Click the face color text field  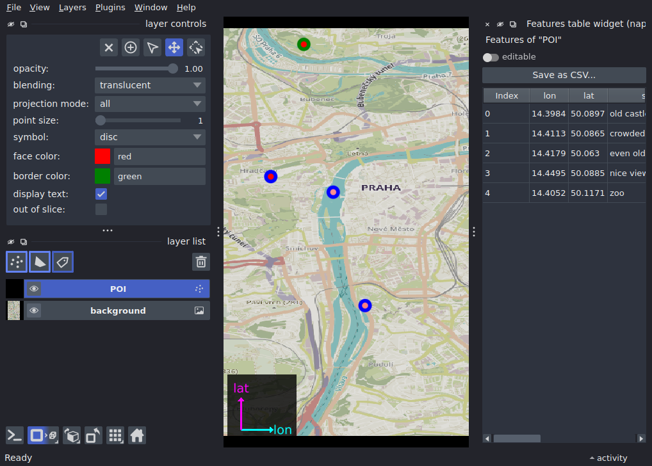click(159, 156)
